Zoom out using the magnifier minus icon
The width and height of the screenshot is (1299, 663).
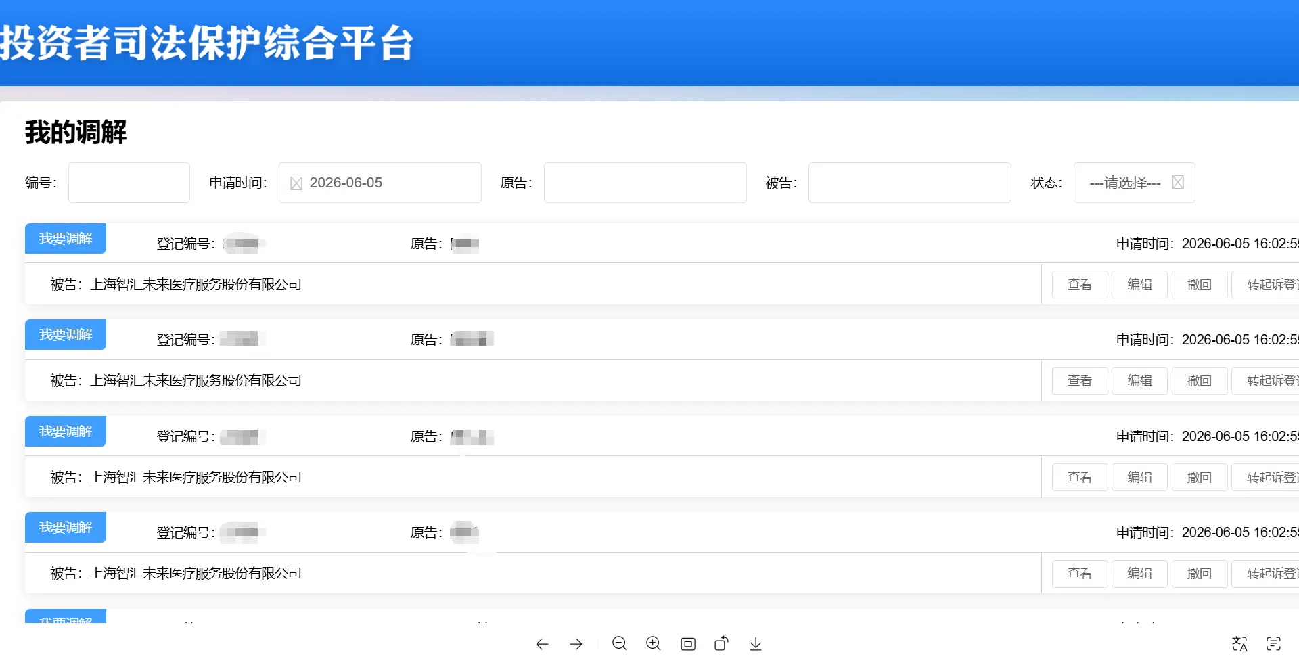coord(619,643)
